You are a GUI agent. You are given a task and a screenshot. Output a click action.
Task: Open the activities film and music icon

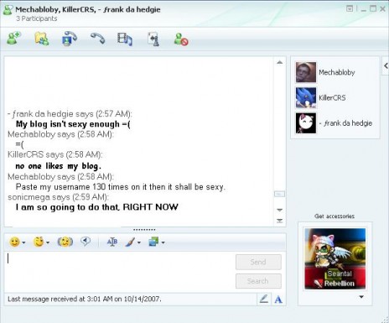click(x=125, y=39)
